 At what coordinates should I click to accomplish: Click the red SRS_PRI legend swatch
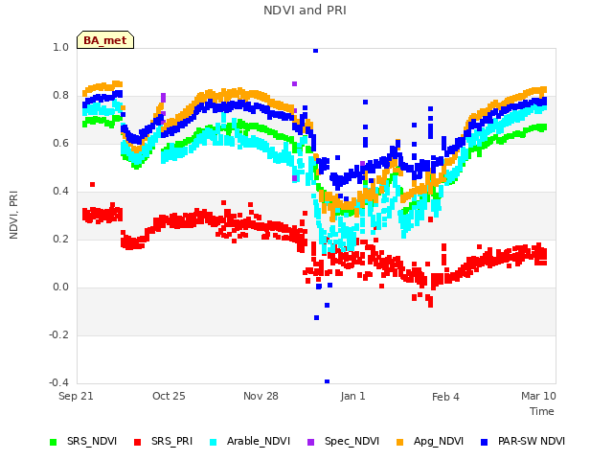point(137,442)
